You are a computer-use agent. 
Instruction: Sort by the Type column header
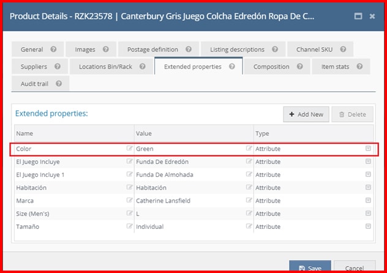314,133
